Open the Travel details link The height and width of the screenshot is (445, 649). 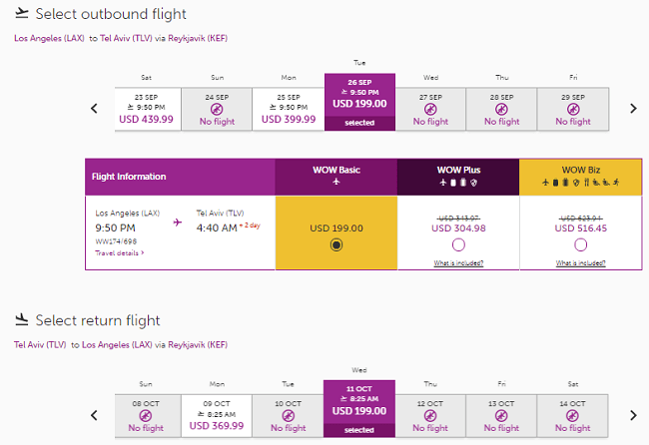point(119,253)
